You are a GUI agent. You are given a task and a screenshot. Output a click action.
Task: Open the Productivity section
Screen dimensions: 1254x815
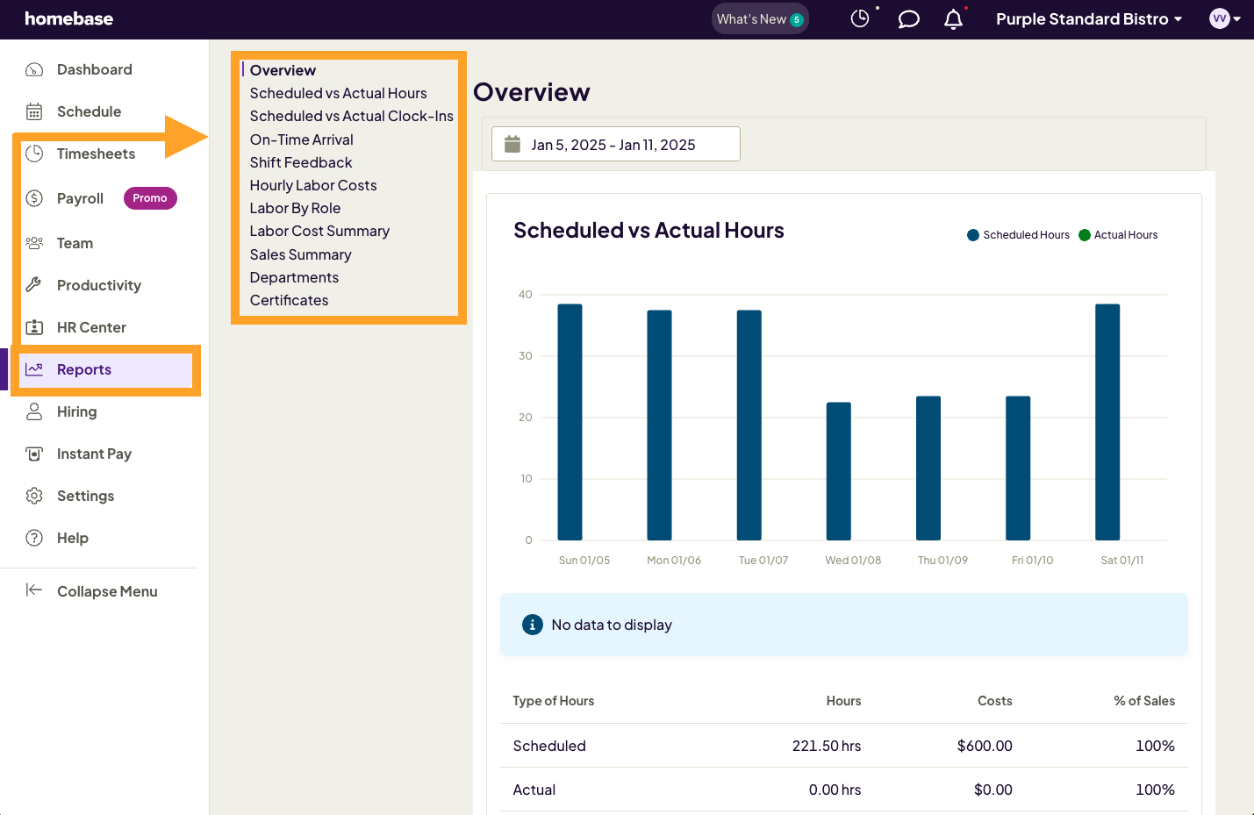pyautogui.click(x=98, y=285)
